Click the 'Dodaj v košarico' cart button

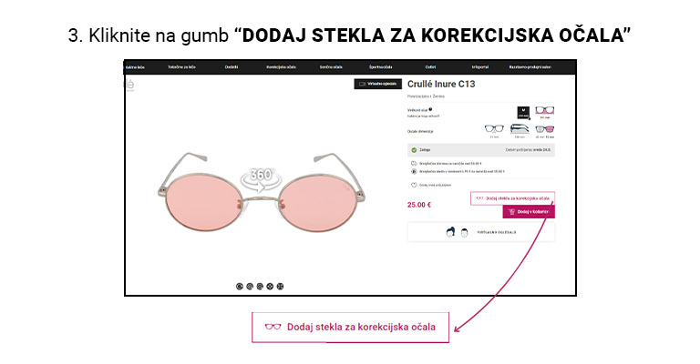[529, 212]
